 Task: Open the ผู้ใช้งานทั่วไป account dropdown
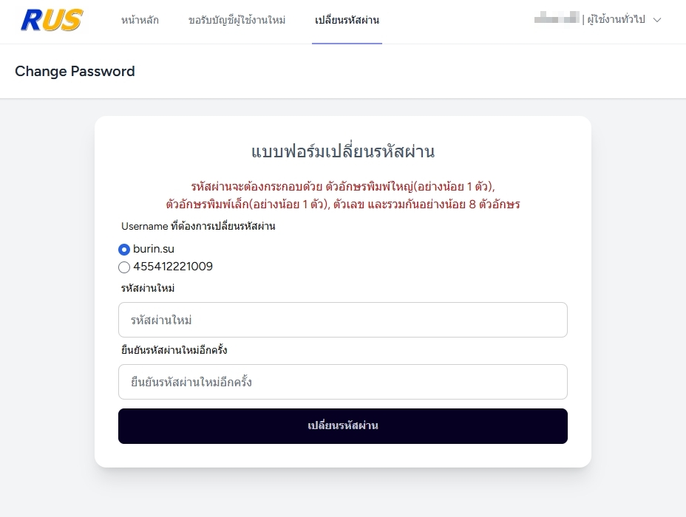pos(616,20)
